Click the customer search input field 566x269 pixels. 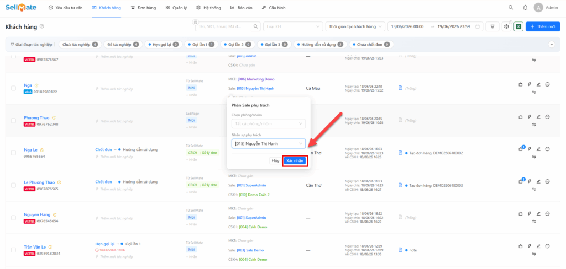click(x=223, y=26)
